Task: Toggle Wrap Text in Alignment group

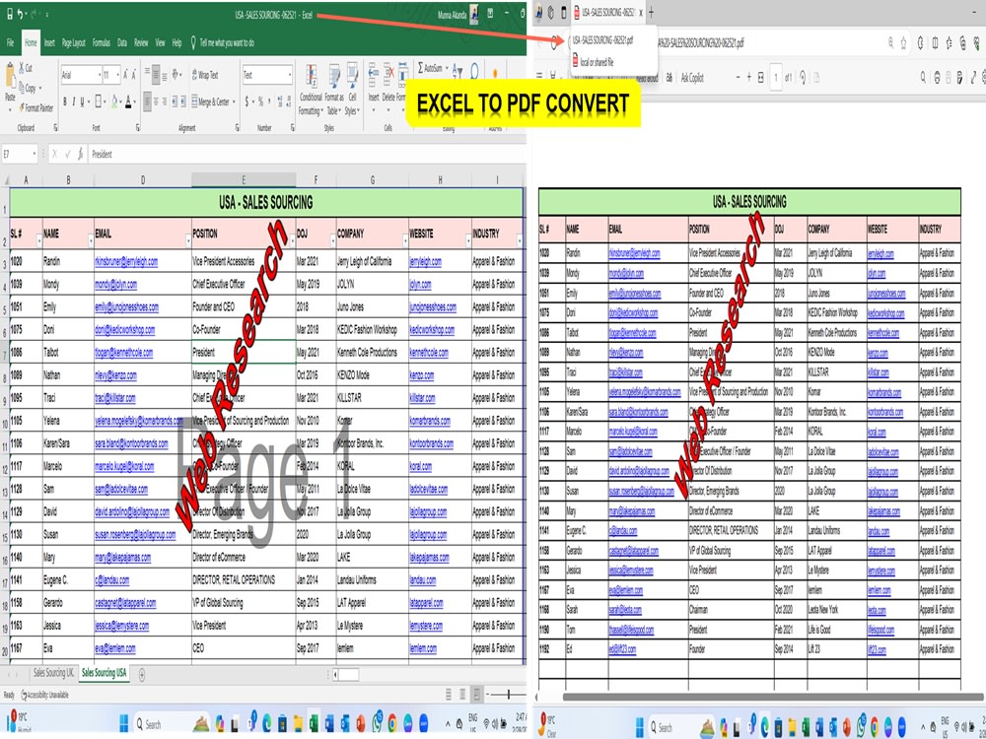Action: point(205,75)
